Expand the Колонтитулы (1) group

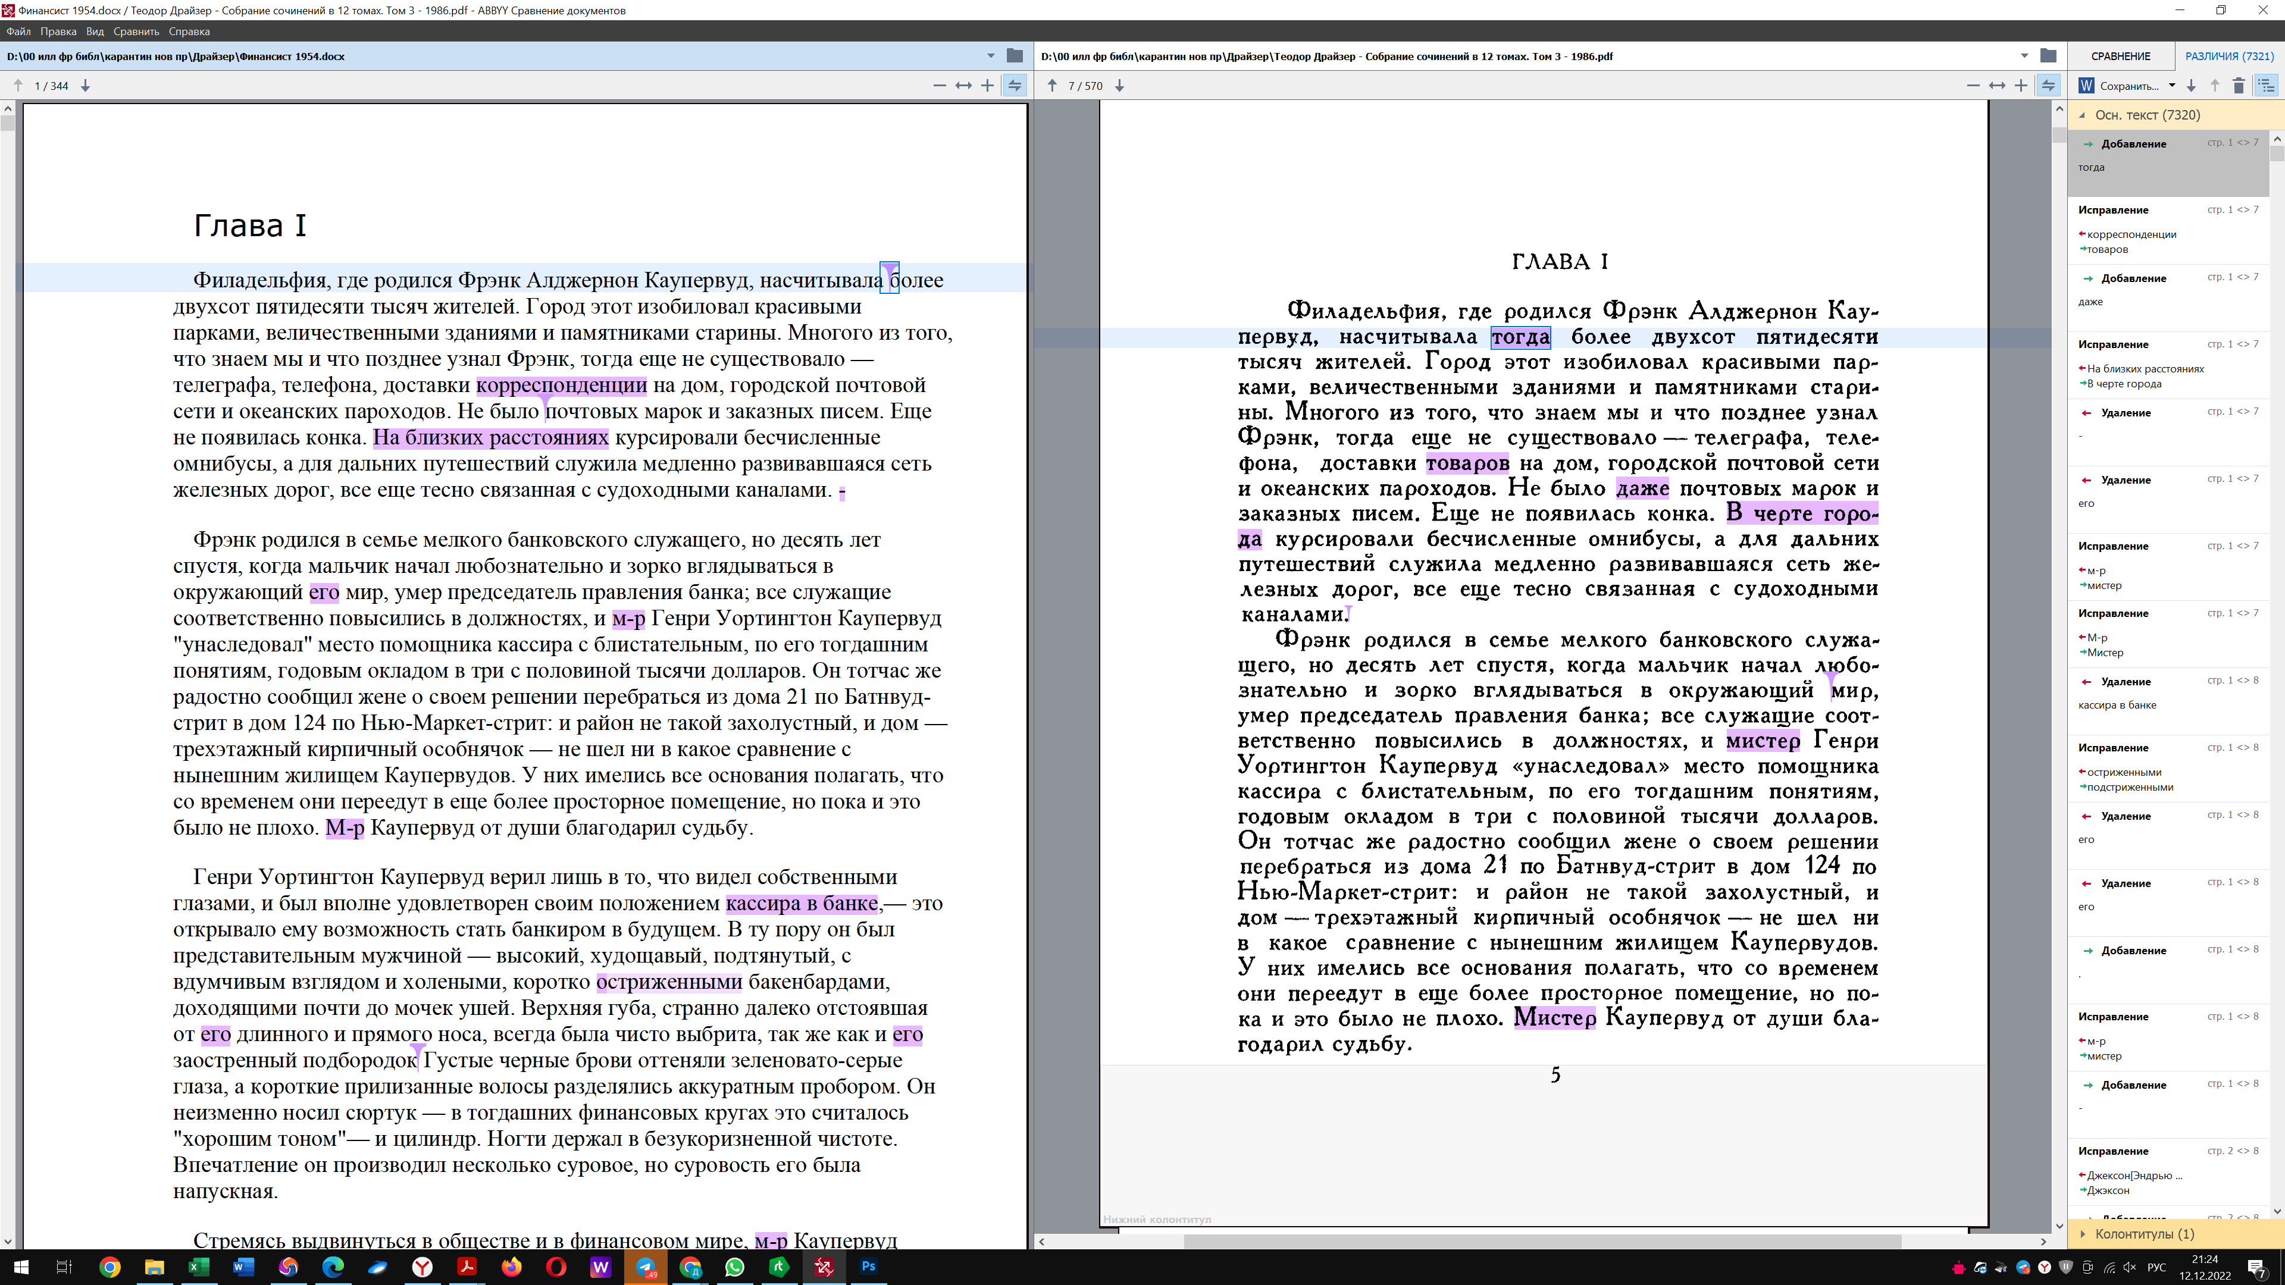coord(2083,1234)
